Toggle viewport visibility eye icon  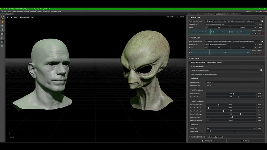click(x=32, y=17)
